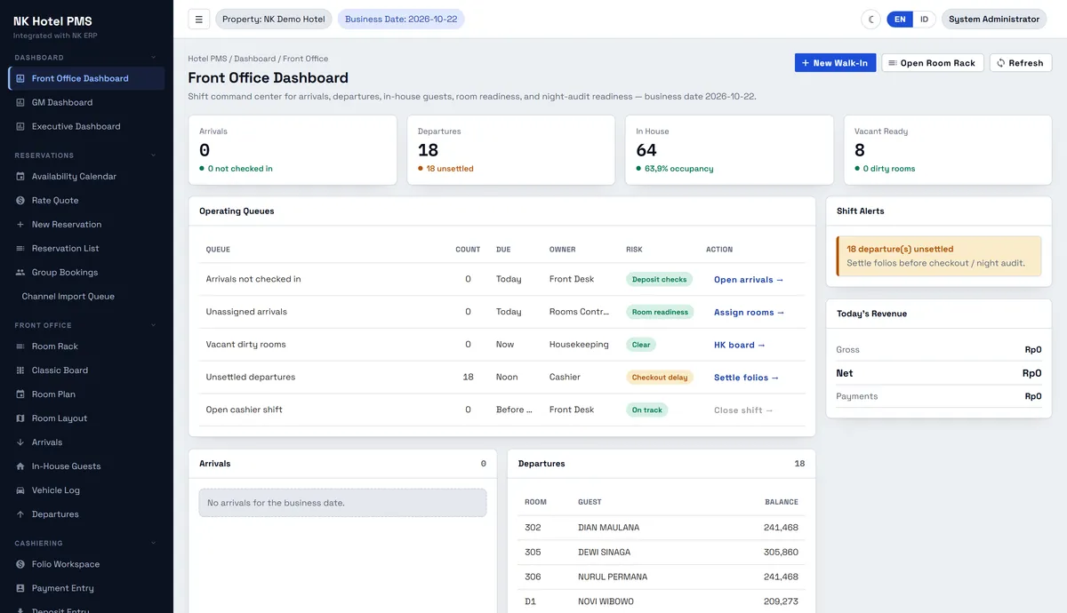This screenshot has width=1067, height=613.
Task: Click the Business Date chip
Action: coord(401,19)
